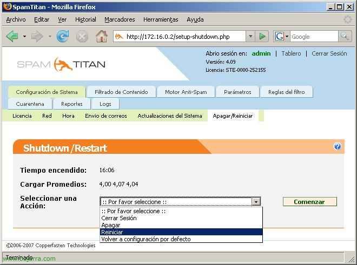The height and width of the screenshot is (265, 357).
Task: Open the help question mark icon
Action: pyautogui.click(x=337, y=146)
